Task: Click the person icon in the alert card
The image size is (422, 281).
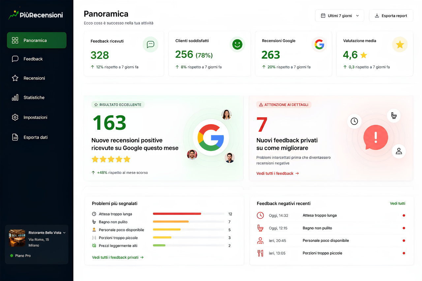Action: click(399, 151)
